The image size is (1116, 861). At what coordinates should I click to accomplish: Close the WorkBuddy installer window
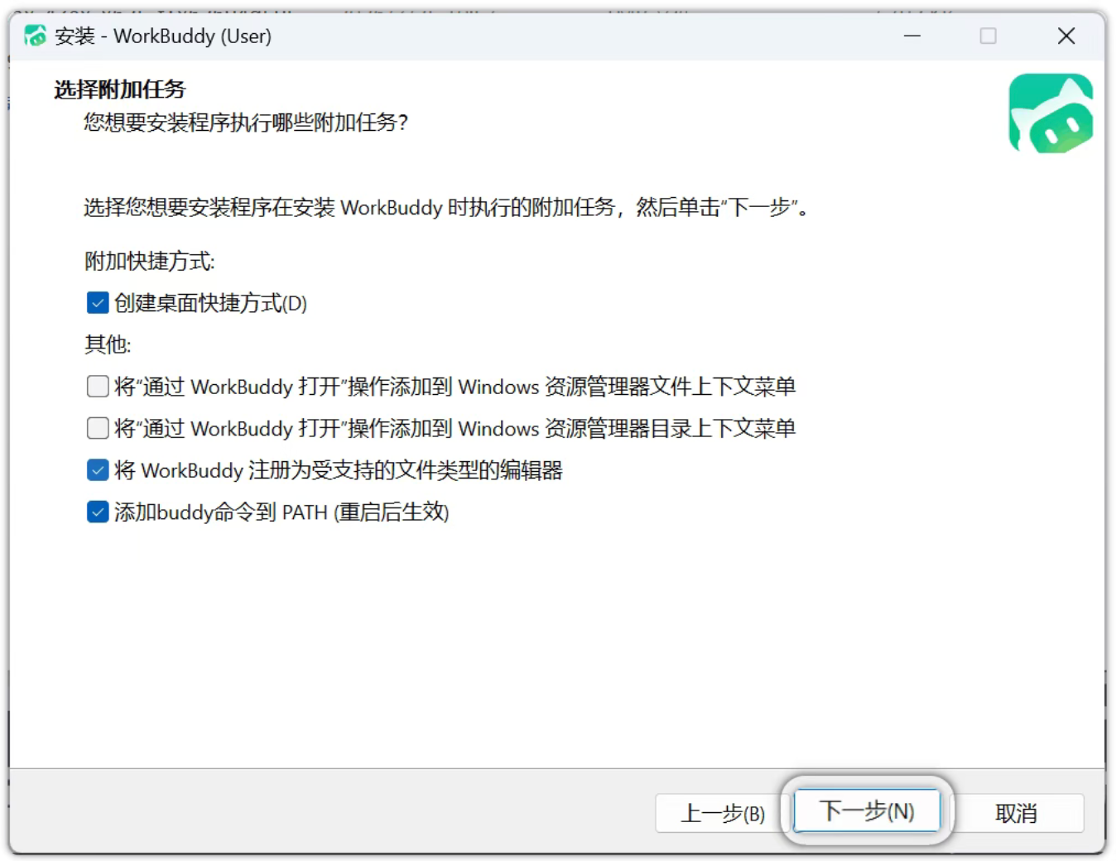(x=1066, y=36)
